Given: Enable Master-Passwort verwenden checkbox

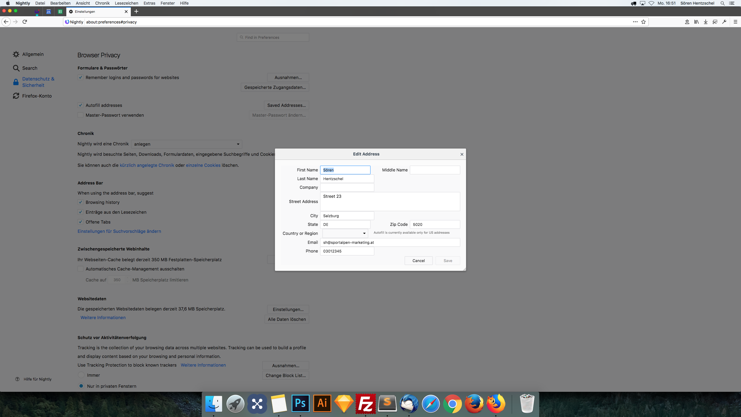Looking at the screenshot, I should pos(80,115).
